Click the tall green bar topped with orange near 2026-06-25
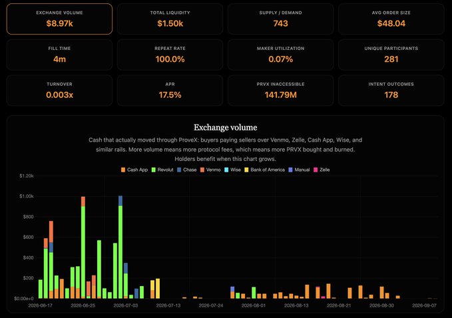The image size is (452, 318). [x=83, y=247]
